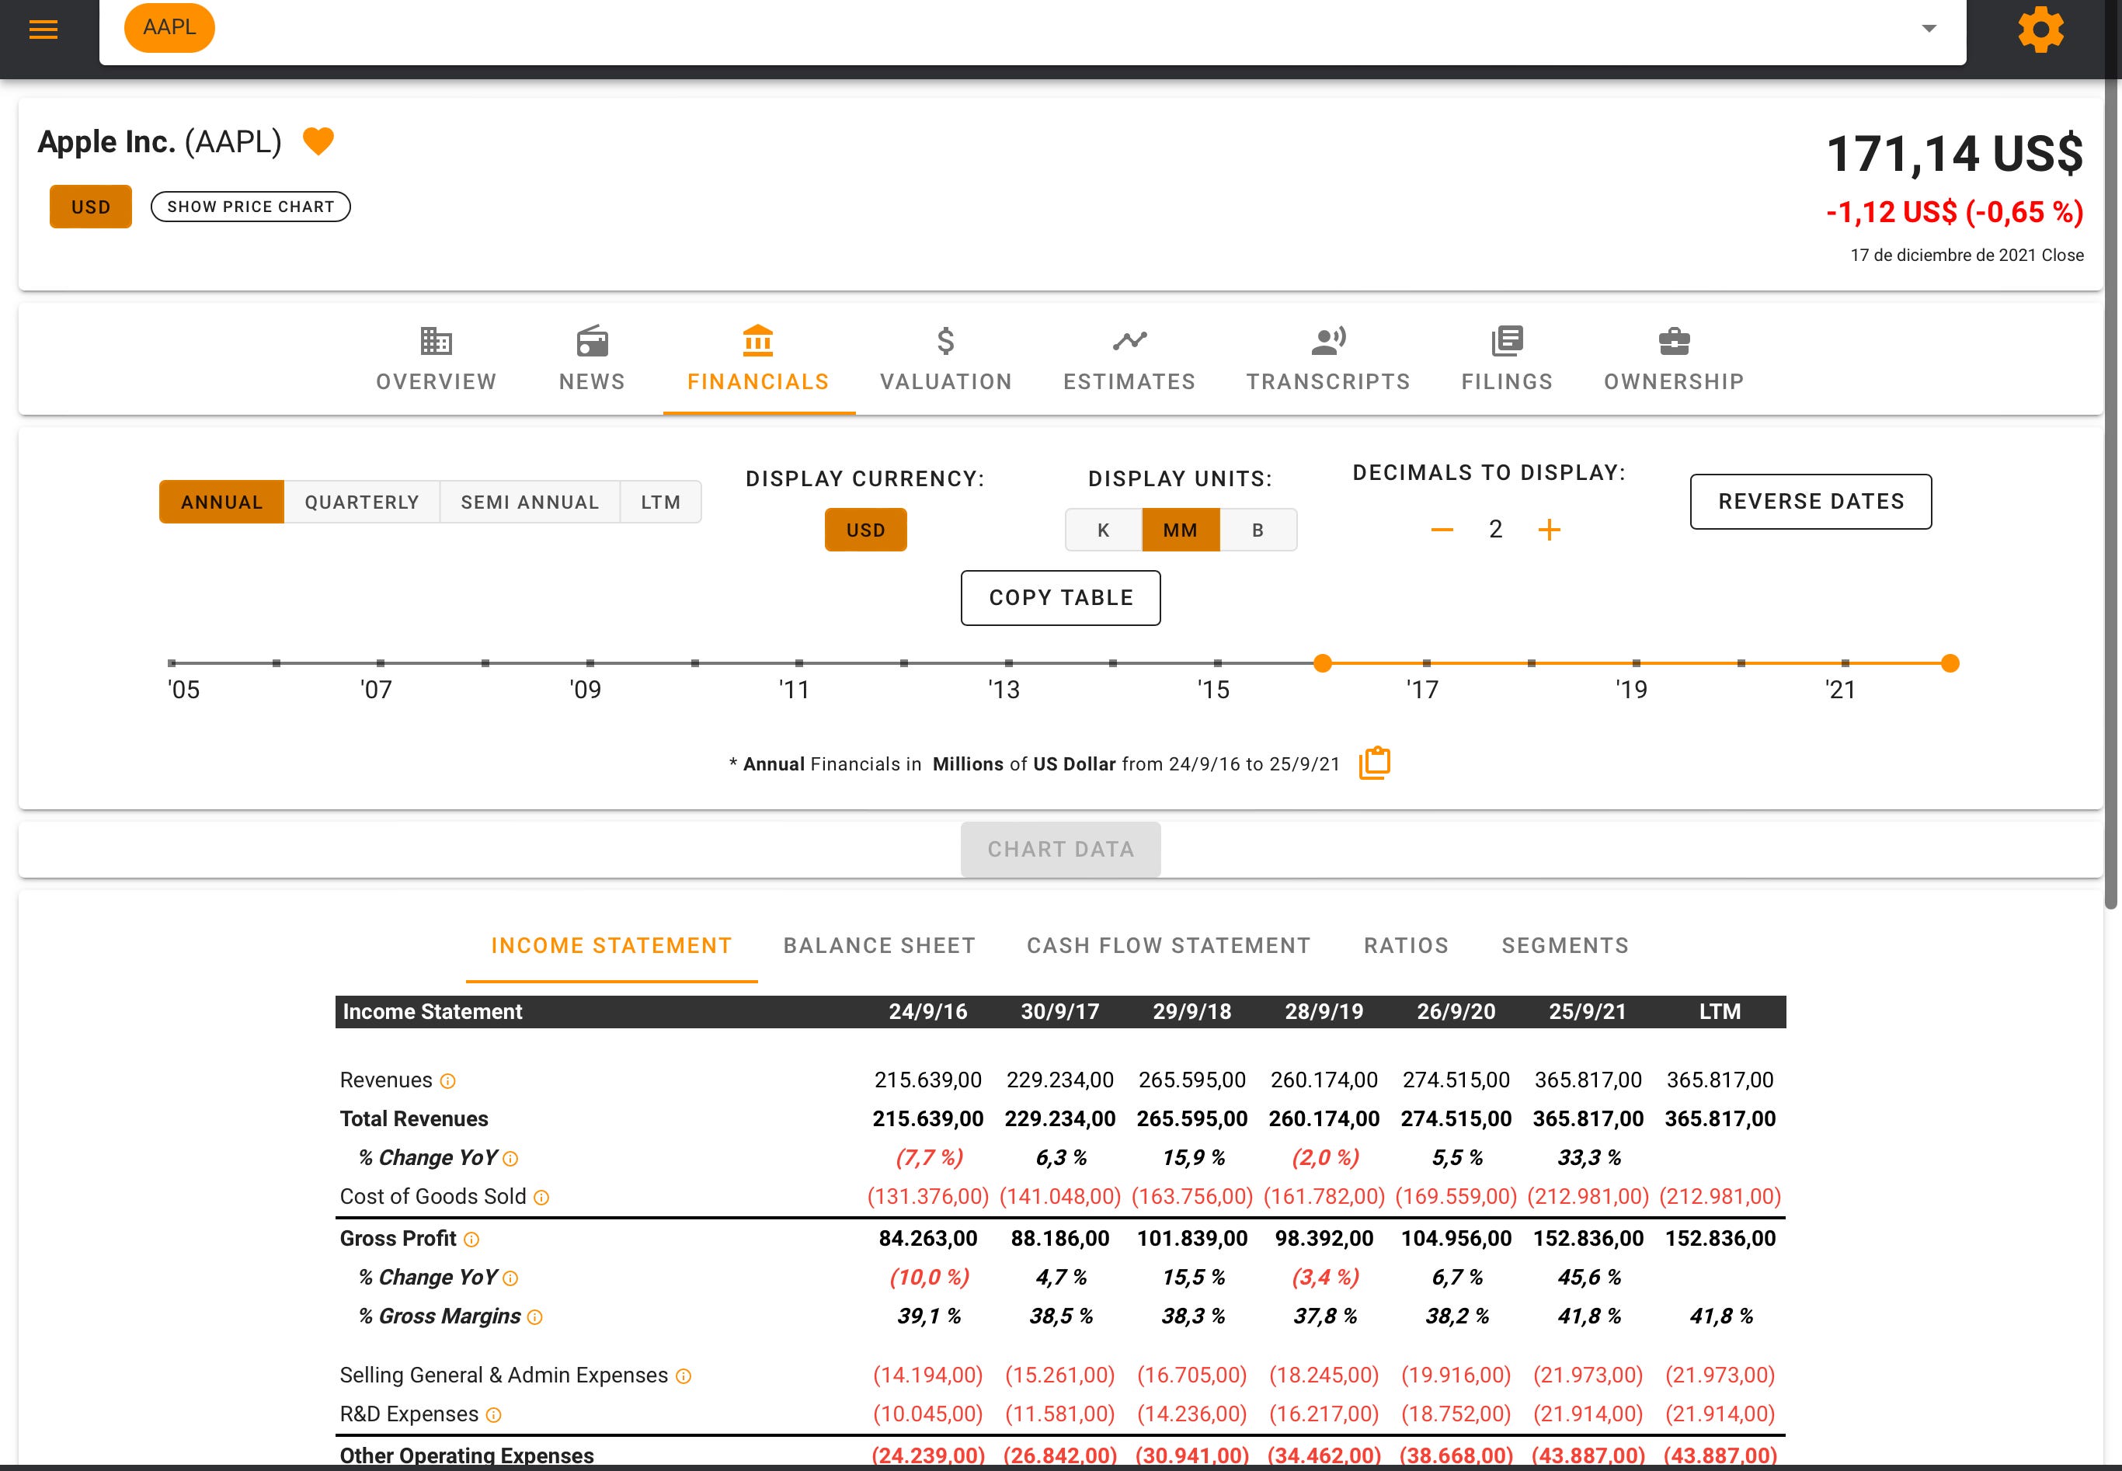
Task: Click Chart Data button
Action: pos(1061,849)
